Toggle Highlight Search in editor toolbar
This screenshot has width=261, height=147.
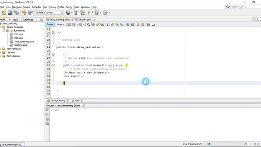102,24
